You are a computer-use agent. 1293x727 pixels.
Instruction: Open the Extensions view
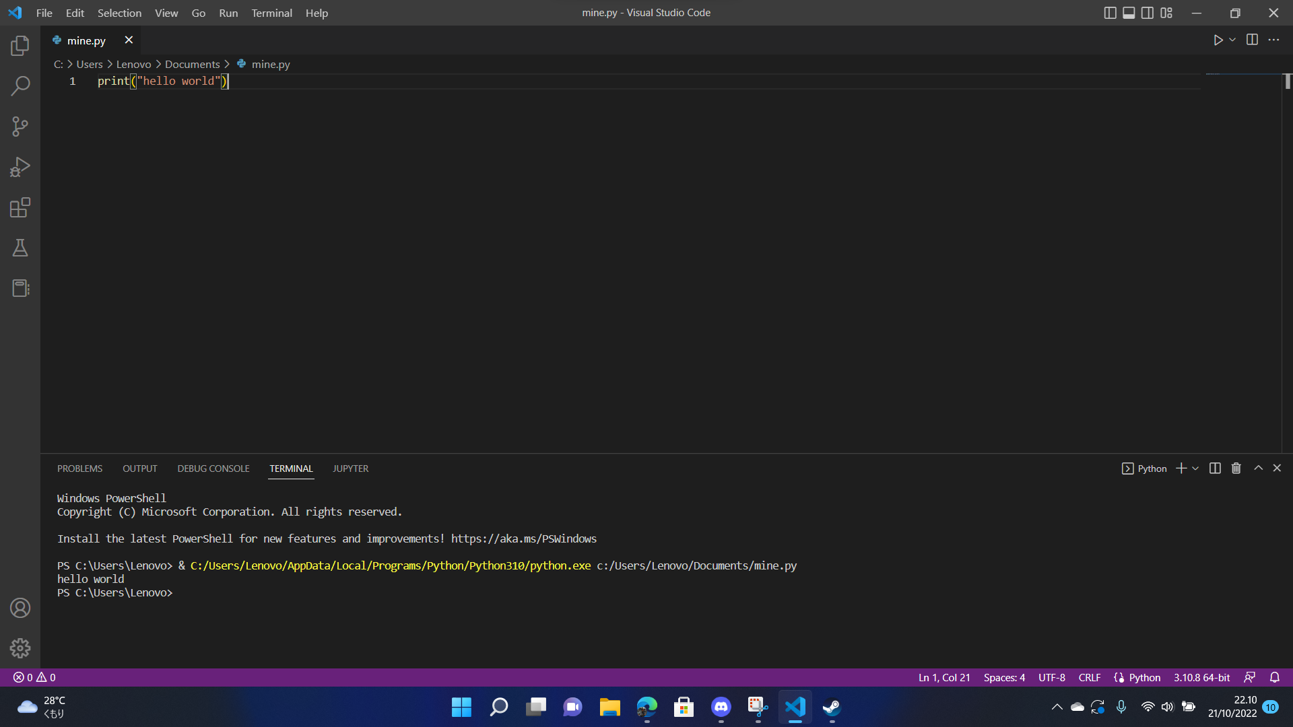click(20, 207)
